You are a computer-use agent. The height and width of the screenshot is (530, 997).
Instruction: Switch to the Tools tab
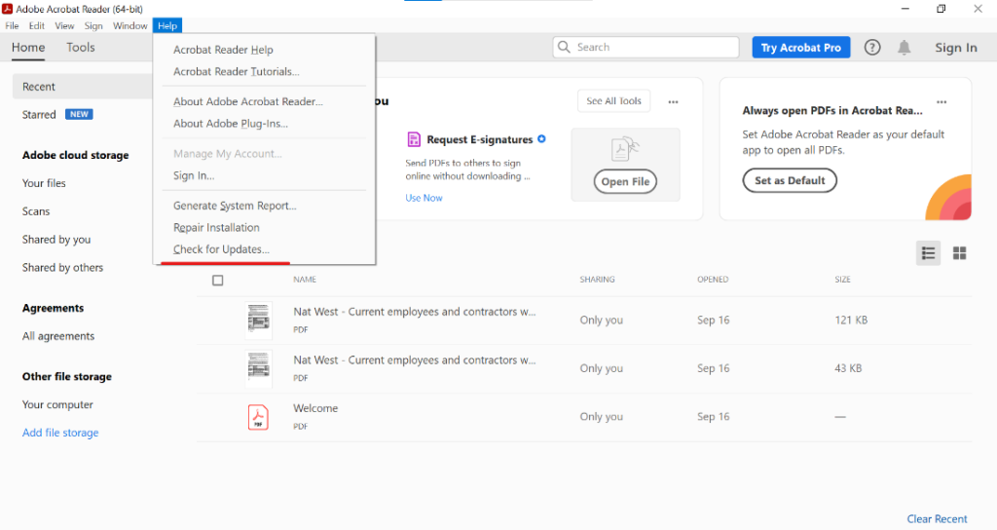click(81, 48)
